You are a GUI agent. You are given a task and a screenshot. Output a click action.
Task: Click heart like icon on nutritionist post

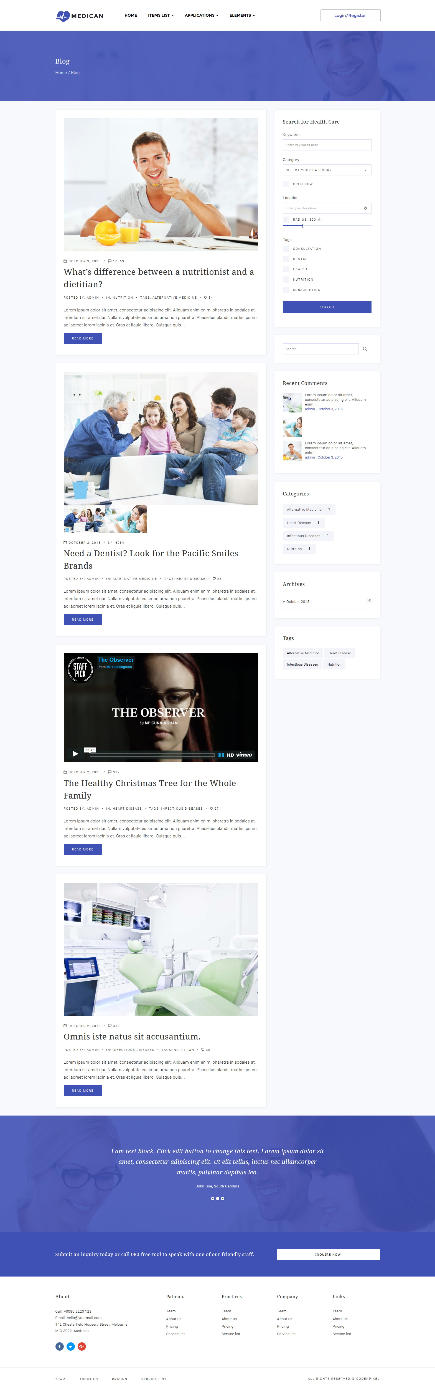206,297
